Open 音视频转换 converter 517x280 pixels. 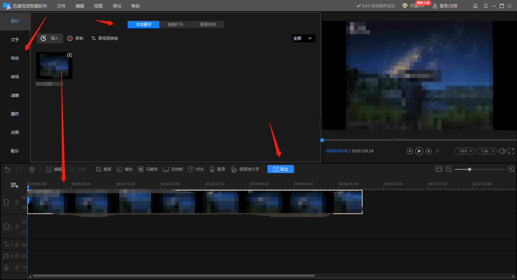pyautogui.click(x=105, y=38)
